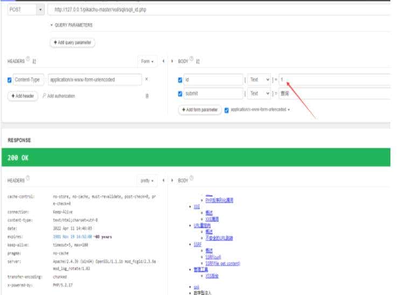Open the 概述 link under XXE
399x295 pixels.
pyautogui.click(x=209, y=213)
